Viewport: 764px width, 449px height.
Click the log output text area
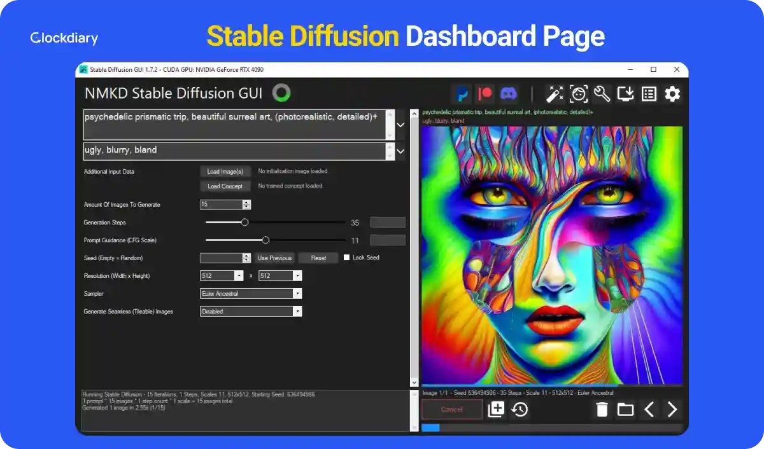(245, 411)
